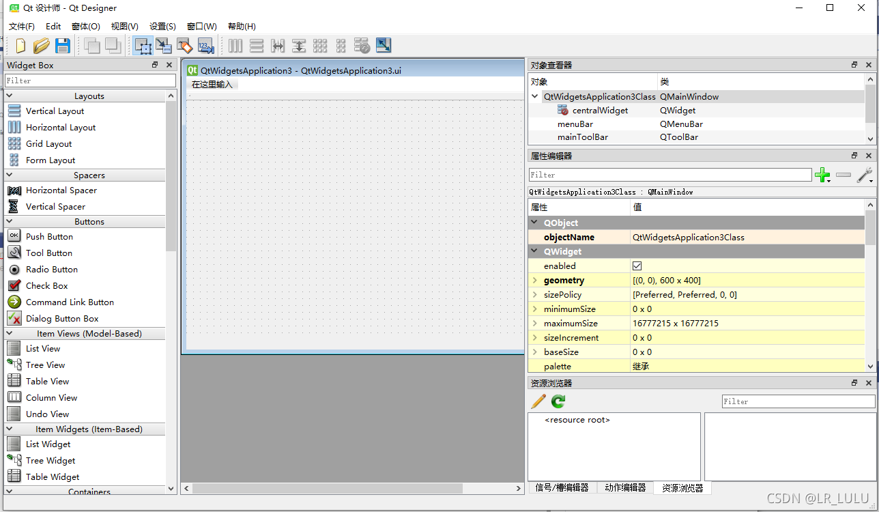Select the Edit Widgets mode icon
Image resolution: width=879 pixels, height=512 pixels.
(143, 46)
